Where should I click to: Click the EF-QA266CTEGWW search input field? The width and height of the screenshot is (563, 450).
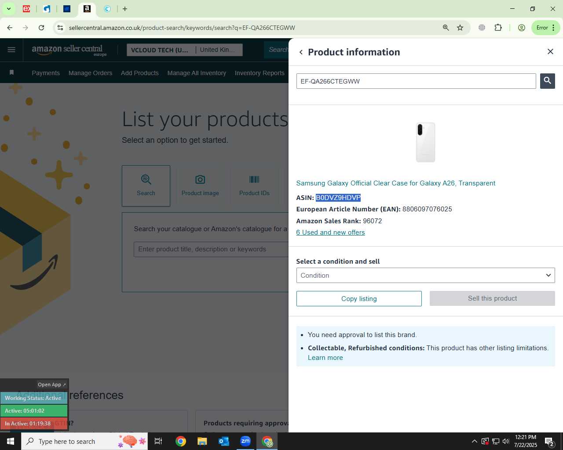tap(416, 81)
